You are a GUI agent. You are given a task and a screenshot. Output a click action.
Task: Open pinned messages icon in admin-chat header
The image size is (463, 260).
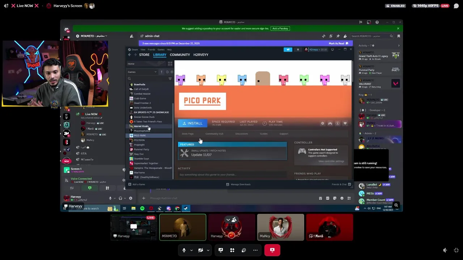tap(338, 36)
